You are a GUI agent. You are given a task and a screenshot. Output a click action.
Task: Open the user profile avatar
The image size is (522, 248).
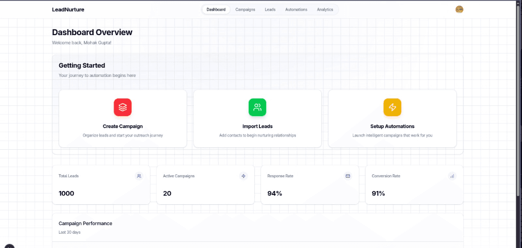[x=459, y=9]
